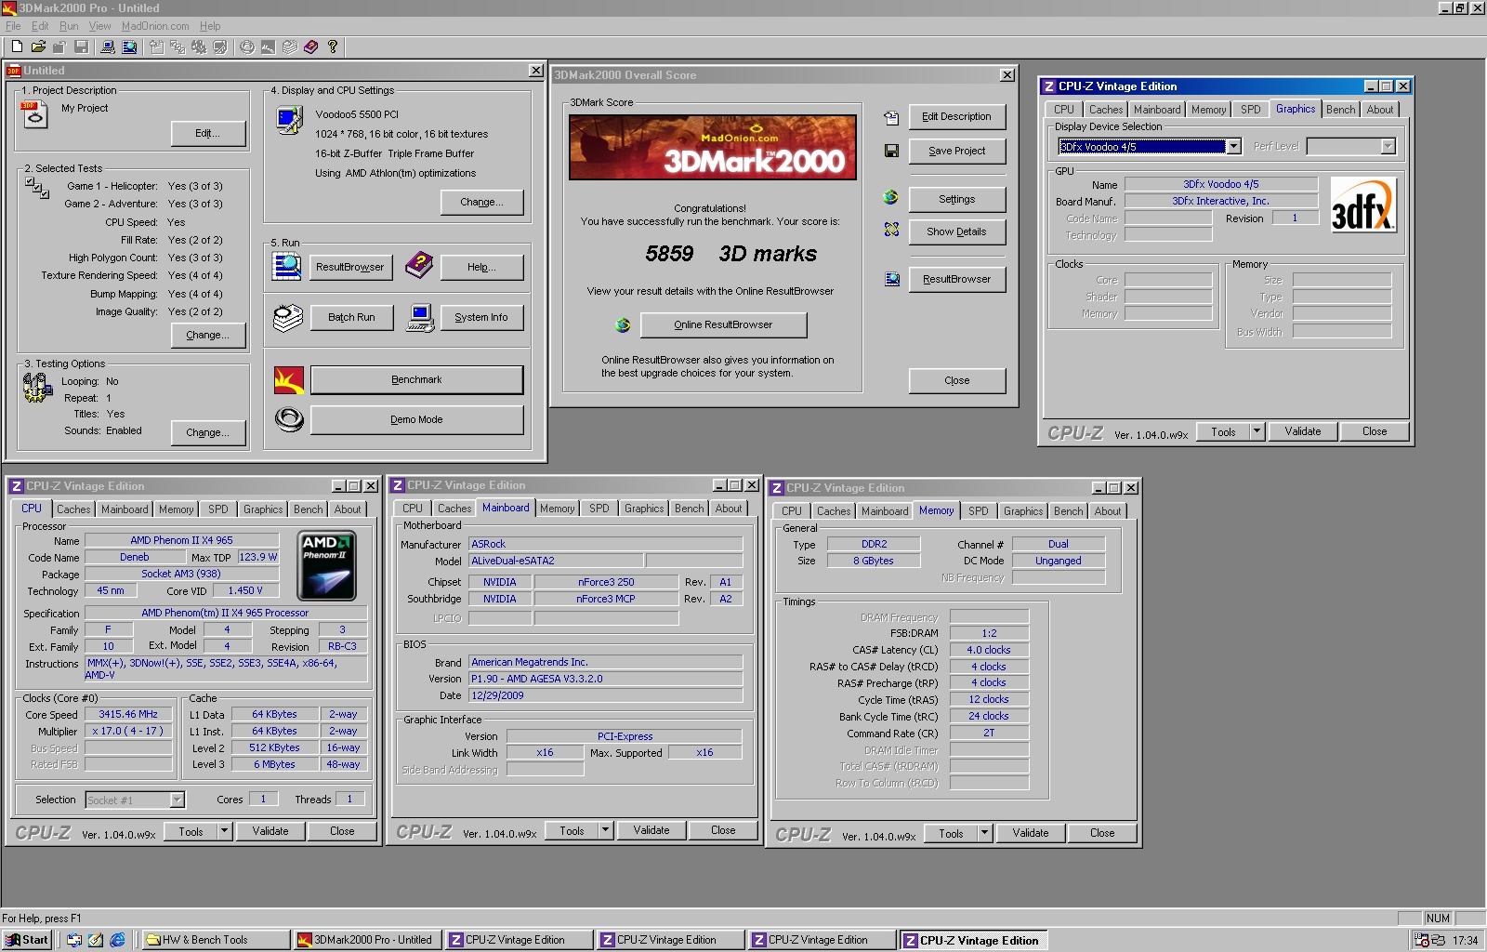The width and height of the screenshot is (1487, 952).
Task: Click Close in the Overall Score dialog
Action: 956,380
